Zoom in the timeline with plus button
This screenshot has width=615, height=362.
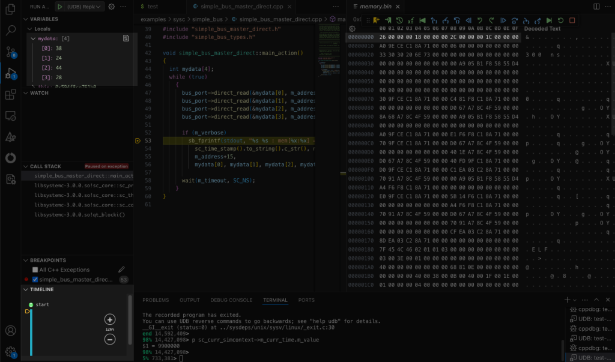pyautogui.click(x=110, y=319)
